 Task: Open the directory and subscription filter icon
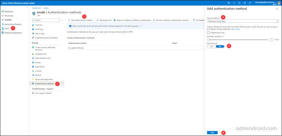pos(229,3)
